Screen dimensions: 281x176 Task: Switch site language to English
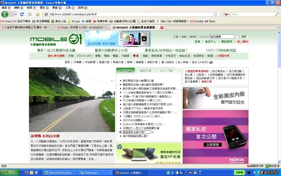(205, 37)
